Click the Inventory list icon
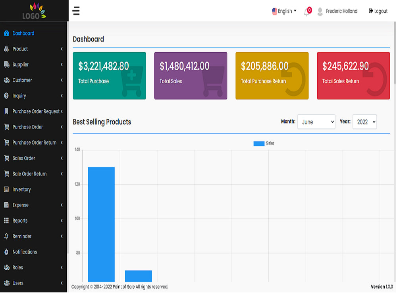The height and width of the screenshot is (297, 397). click(x=7, y=190)
